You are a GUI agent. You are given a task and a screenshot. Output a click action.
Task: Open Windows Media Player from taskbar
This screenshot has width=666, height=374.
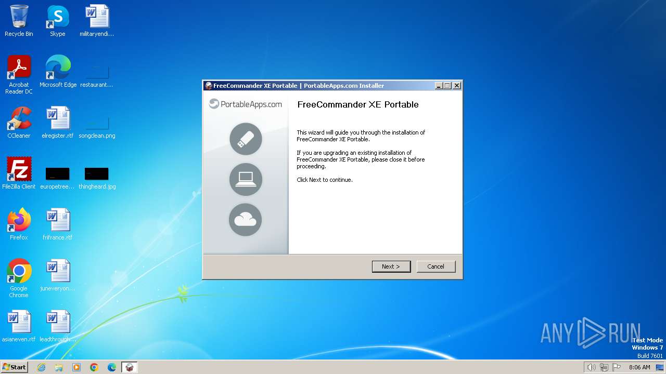click(76, 367)
